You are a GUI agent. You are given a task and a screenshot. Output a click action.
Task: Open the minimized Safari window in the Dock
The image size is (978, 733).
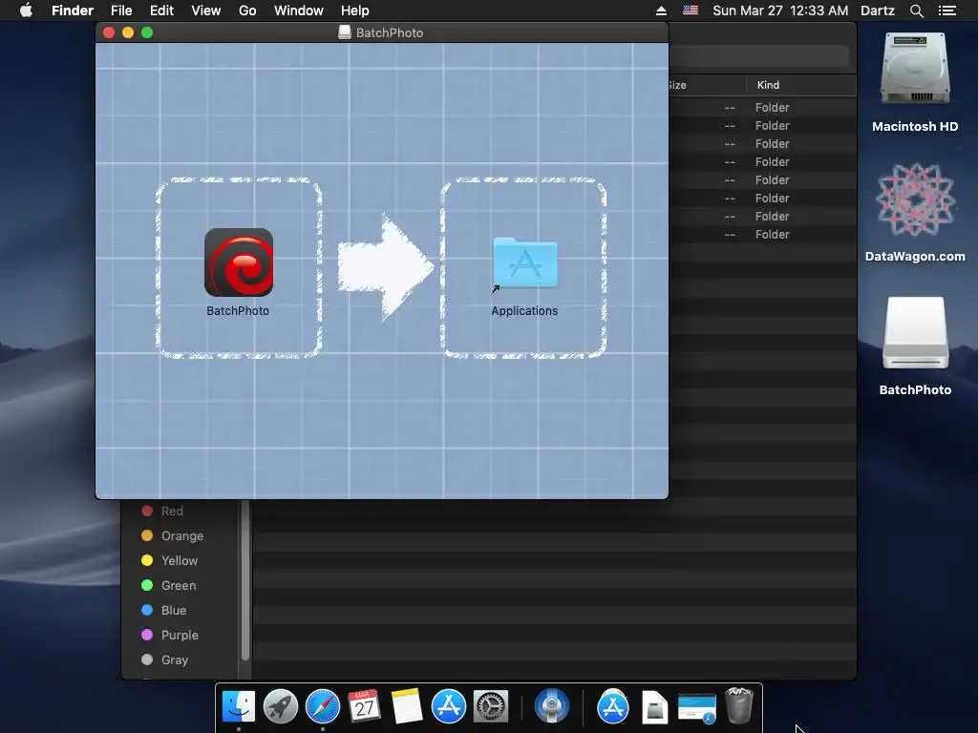(696, 708)
